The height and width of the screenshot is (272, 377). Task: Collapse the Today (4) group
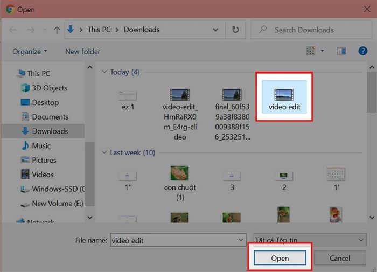(x=104, y=72)
